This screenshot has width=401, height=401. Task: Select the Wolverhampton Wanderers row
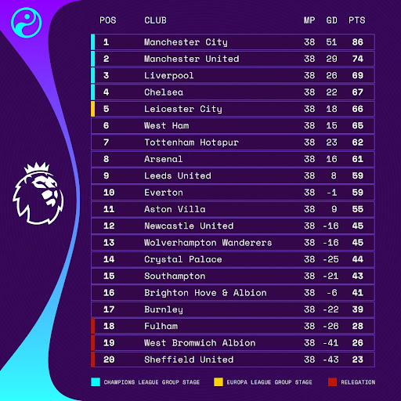(233, 243)
